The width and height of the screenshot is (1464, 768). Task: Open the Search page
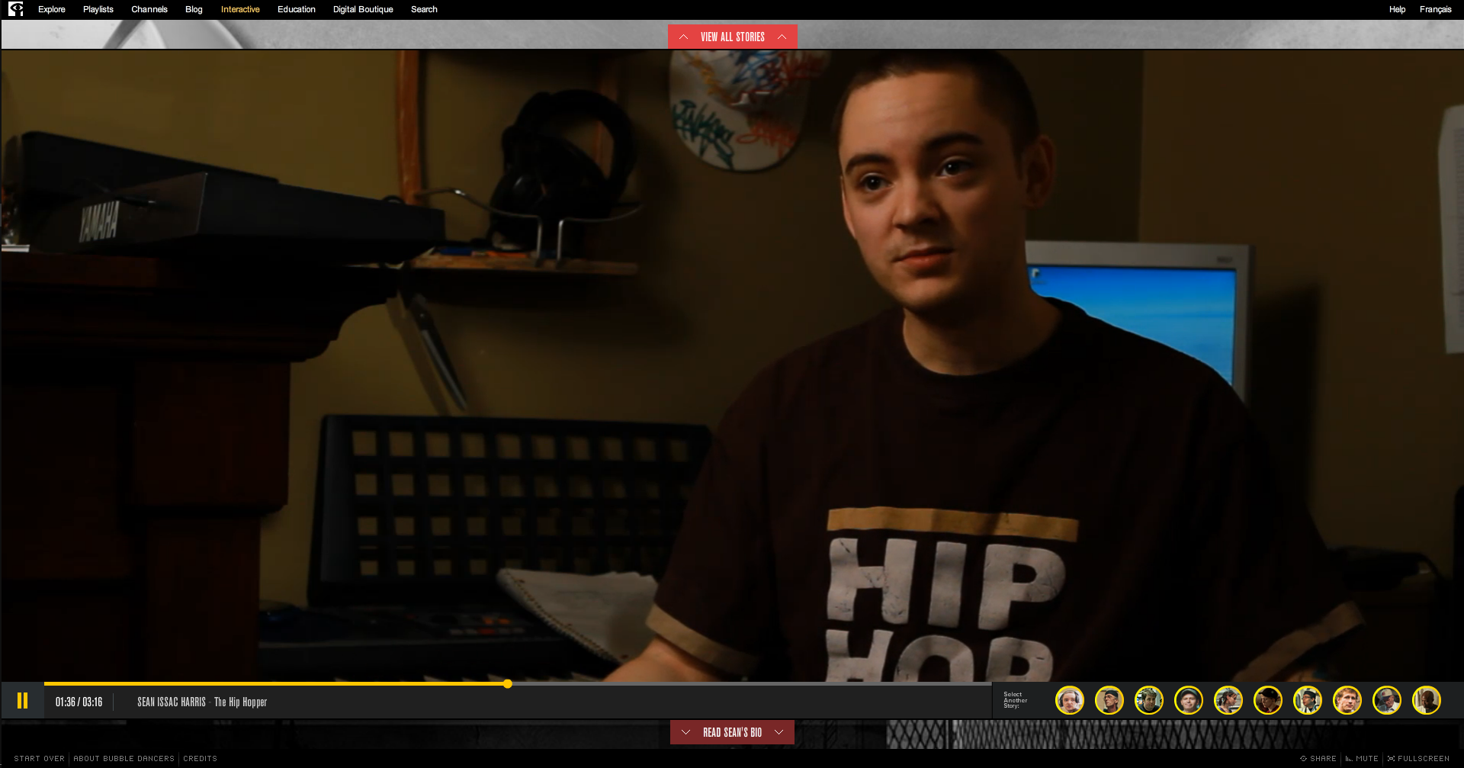424,9
